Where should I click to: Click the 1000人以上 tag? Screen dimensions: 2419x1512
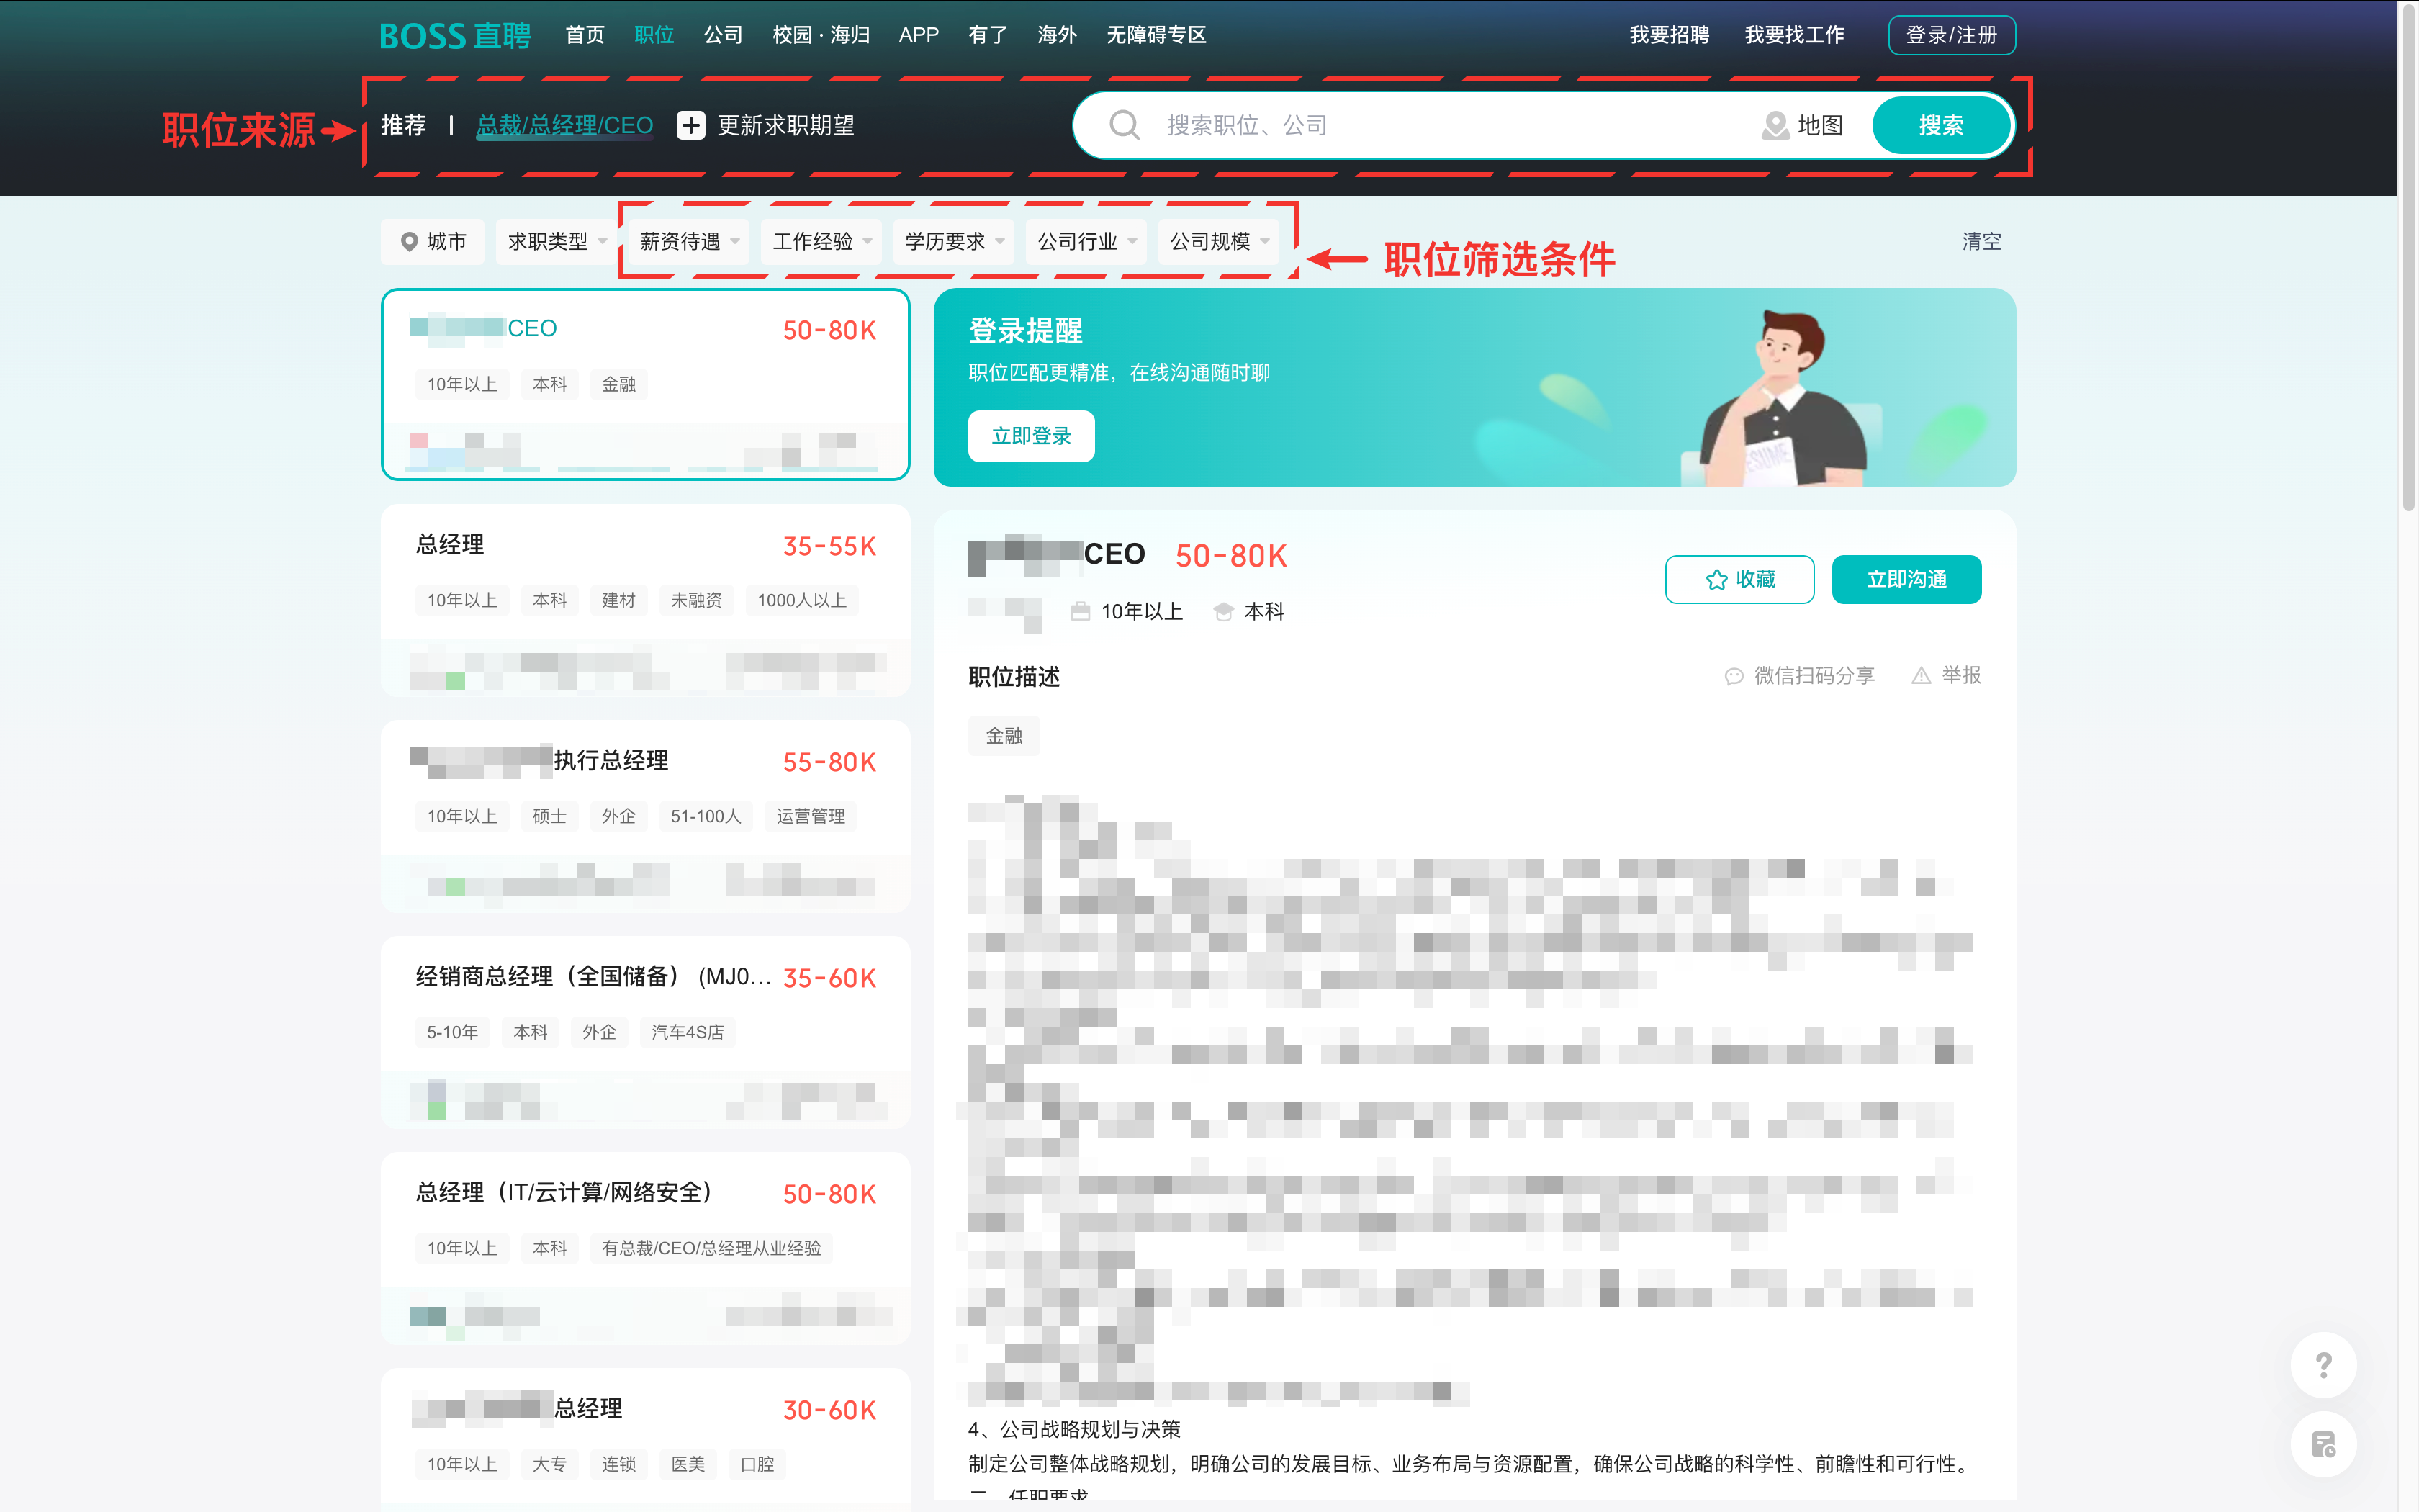802,600
